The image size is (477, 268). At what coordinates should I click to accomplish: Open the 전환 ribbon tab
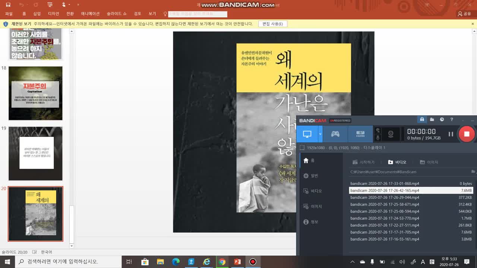pyautogui.click(x=70, y=14)
